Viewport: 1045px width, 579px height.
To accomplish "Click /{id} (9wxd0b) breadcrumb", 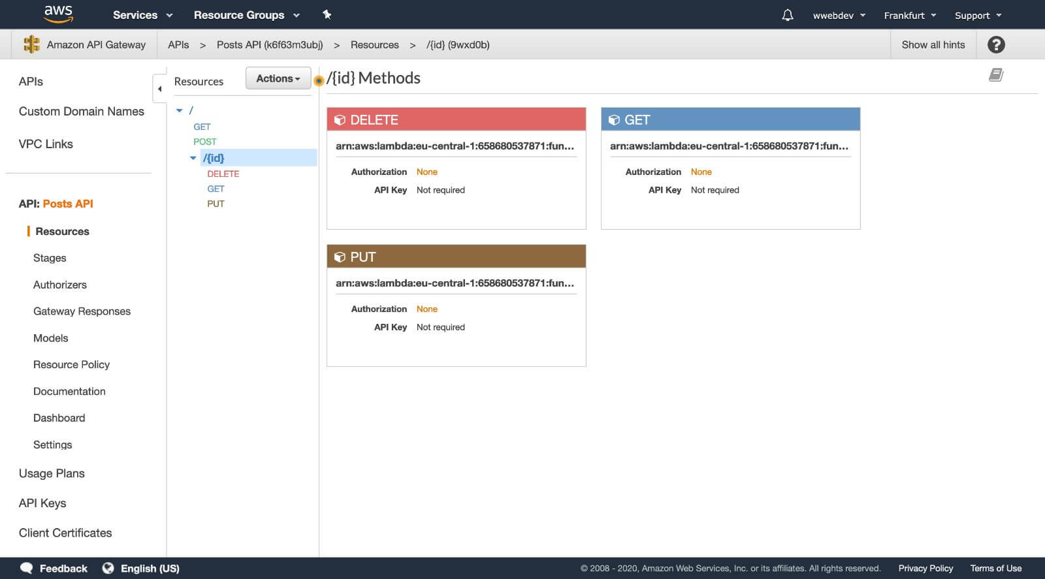I will click(x=458, y=44).
